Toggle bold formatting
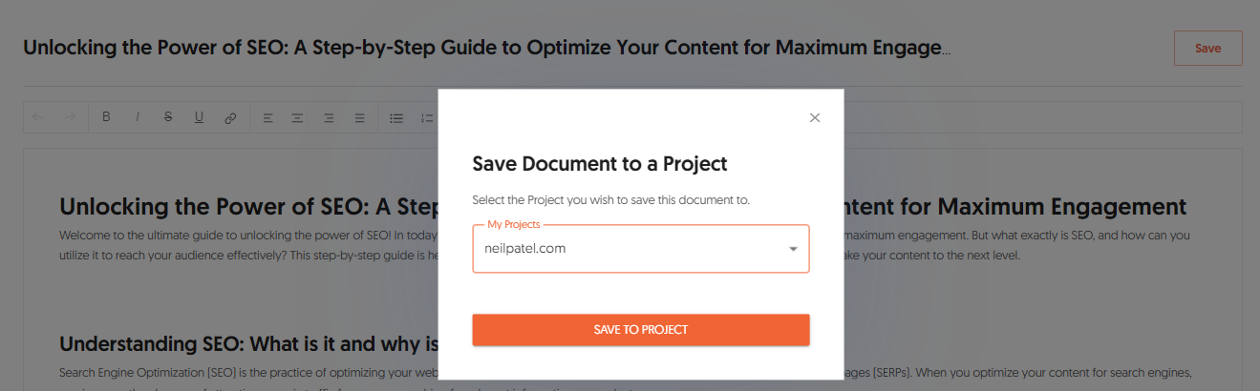This screenshot has width=1260, height=391. tap(106, 117)
